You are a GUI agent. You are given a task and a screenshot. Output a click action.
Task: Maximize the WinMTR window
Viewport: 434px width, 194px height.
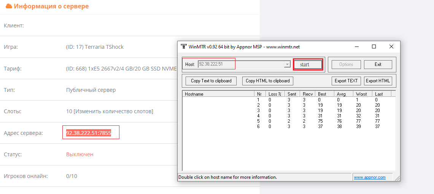click(x=374, y=46)
